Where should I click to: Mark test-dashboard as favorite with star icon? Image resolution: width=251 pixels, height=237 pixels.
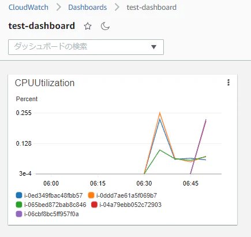point(88,26)
